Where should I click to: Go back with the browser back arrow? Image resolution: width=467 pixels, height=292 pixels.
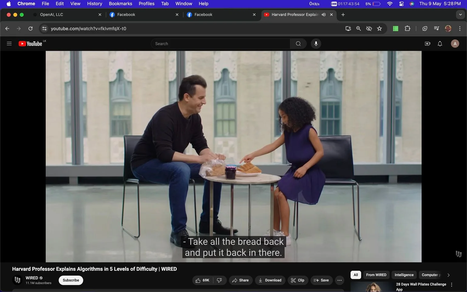click(7, 29)
